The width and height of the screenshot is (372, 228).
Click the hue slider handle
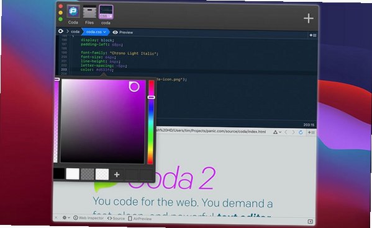(151, 97)
